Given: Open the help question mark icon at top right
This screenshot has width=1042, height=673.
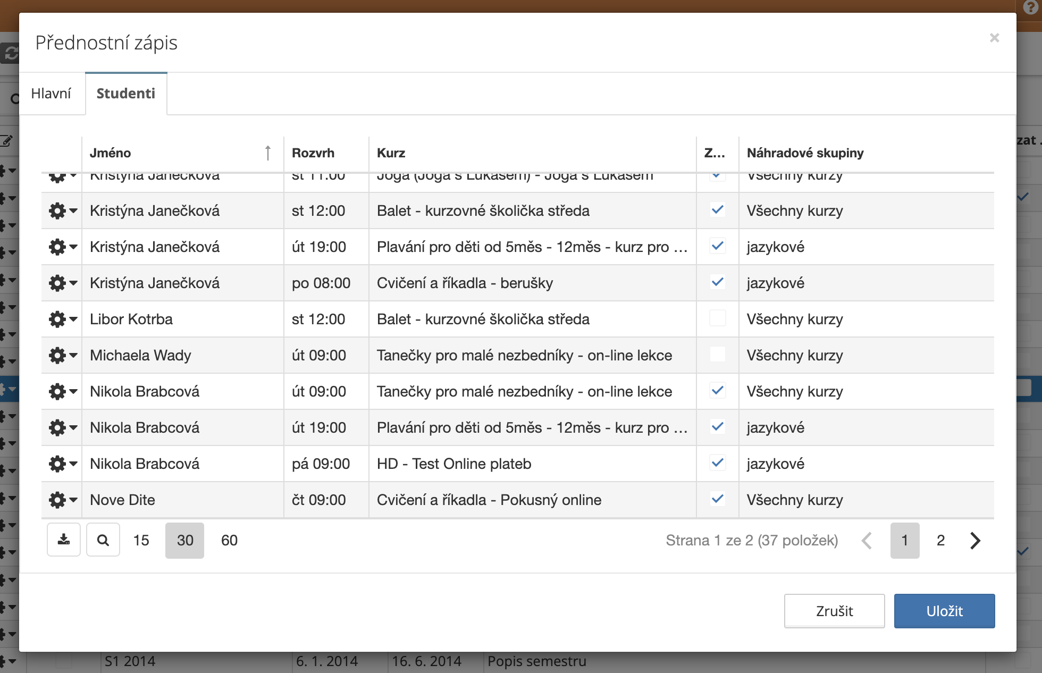Looking at the screenshot, I should tap(1030, 7).
